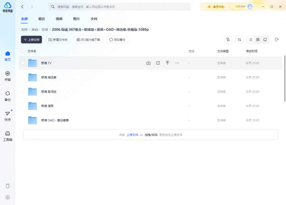Image resolution: width=286 pixels, height=205 pixels.
Task: Click the 添加备份 button
Action: tap(117, 40)
